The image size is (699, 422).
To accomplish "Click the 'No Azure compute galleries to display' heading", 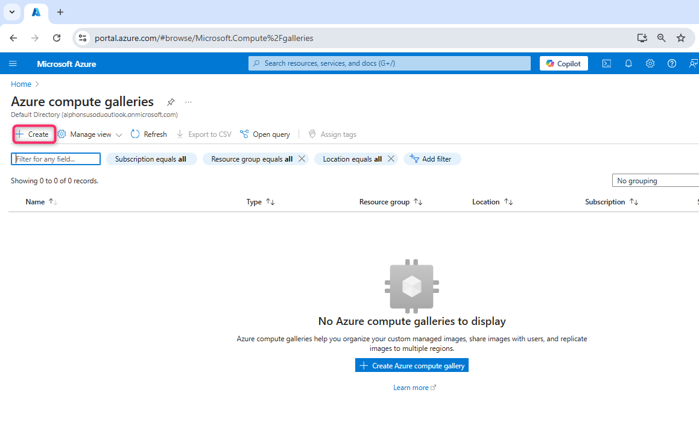I will 412,321.
